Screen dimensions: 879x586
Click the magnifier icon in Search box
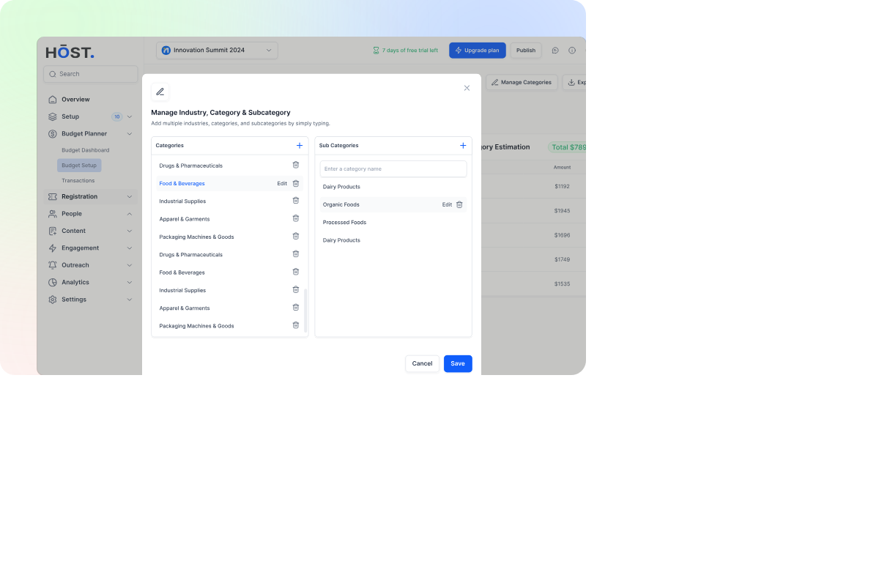(53, 74)
